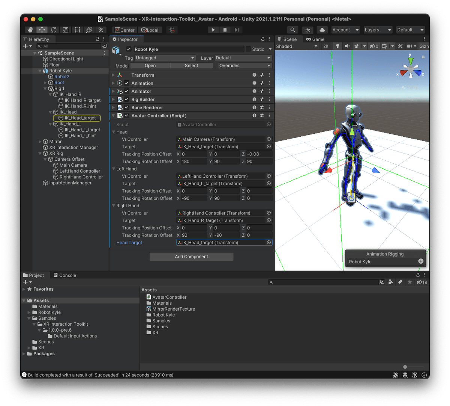The image size is (450, 406).
Task: Toggle scene audio speaker icon
Action: [x=347, y=46]
